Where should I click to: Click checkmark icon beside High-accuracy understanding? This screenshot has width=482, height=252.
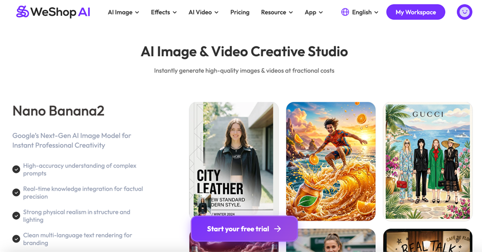click(16, 169)
